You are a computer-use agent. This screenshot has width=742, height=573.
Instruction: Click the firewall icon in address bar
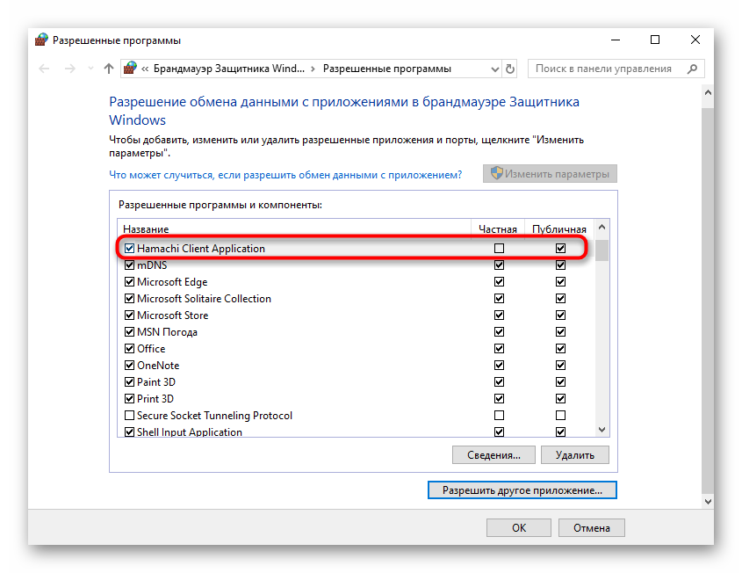pos(131,69)
